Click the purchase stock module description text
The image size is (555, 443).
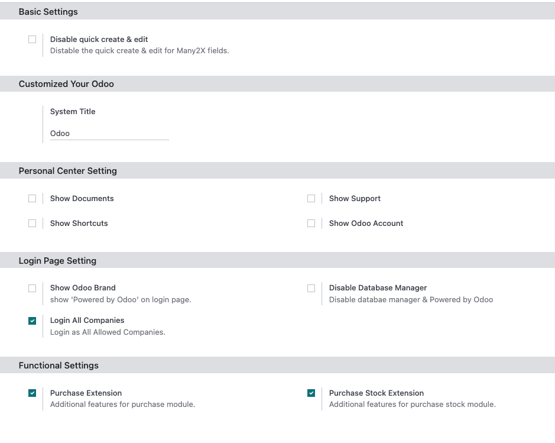coord(412,405)
